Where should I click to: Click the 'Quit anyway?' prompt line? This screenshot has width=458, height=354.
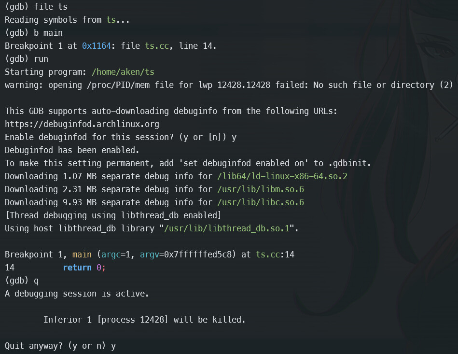point(60,346)
